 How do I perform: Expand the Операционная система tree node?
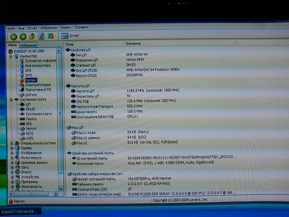tap(12, 143)
